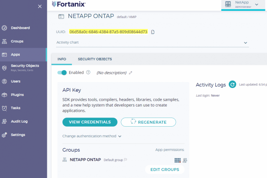Click the help icon next to Enabled

88,72
